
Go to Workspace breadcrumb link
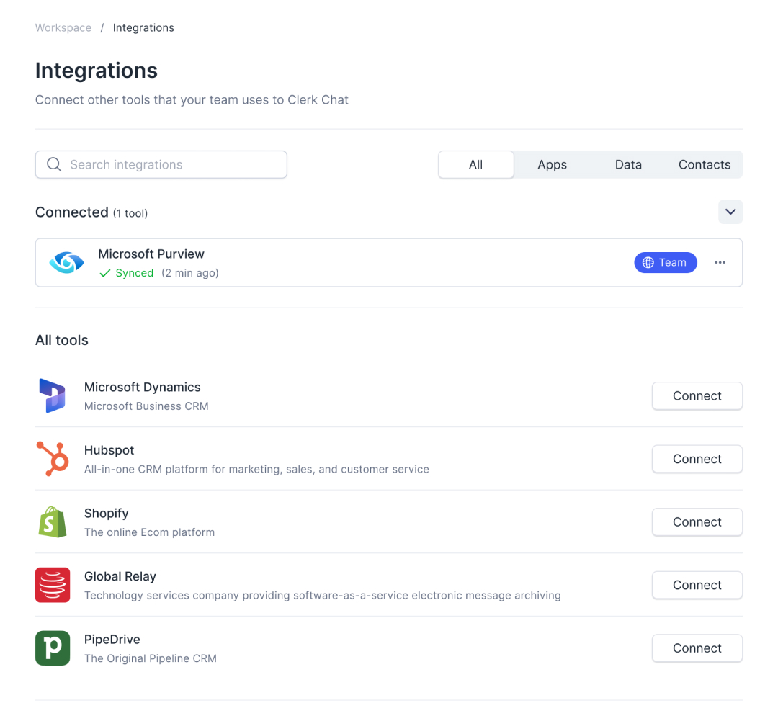[63, 28]
